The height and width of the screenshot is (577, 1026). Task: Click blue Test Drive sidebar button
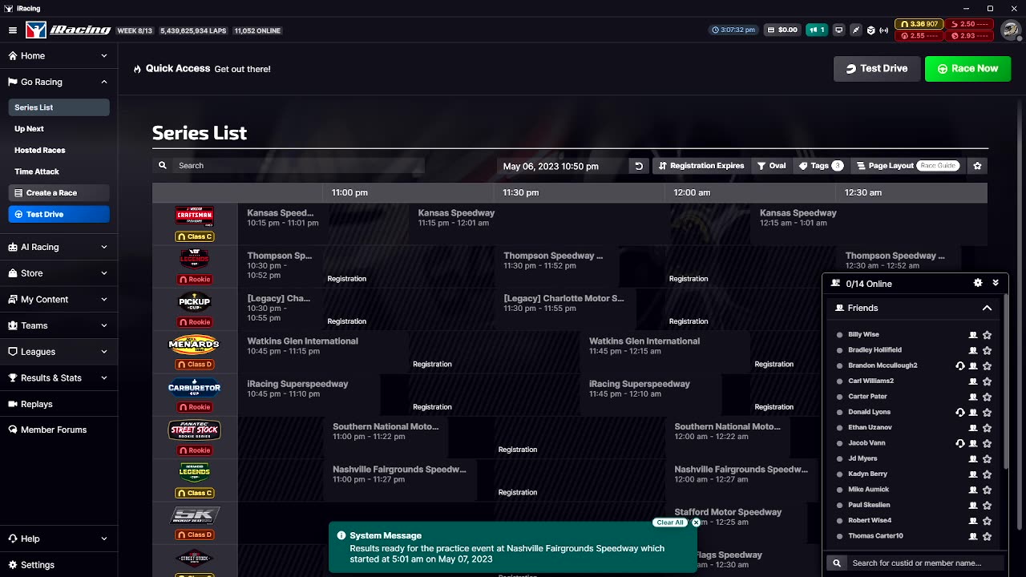pos(59,215)
